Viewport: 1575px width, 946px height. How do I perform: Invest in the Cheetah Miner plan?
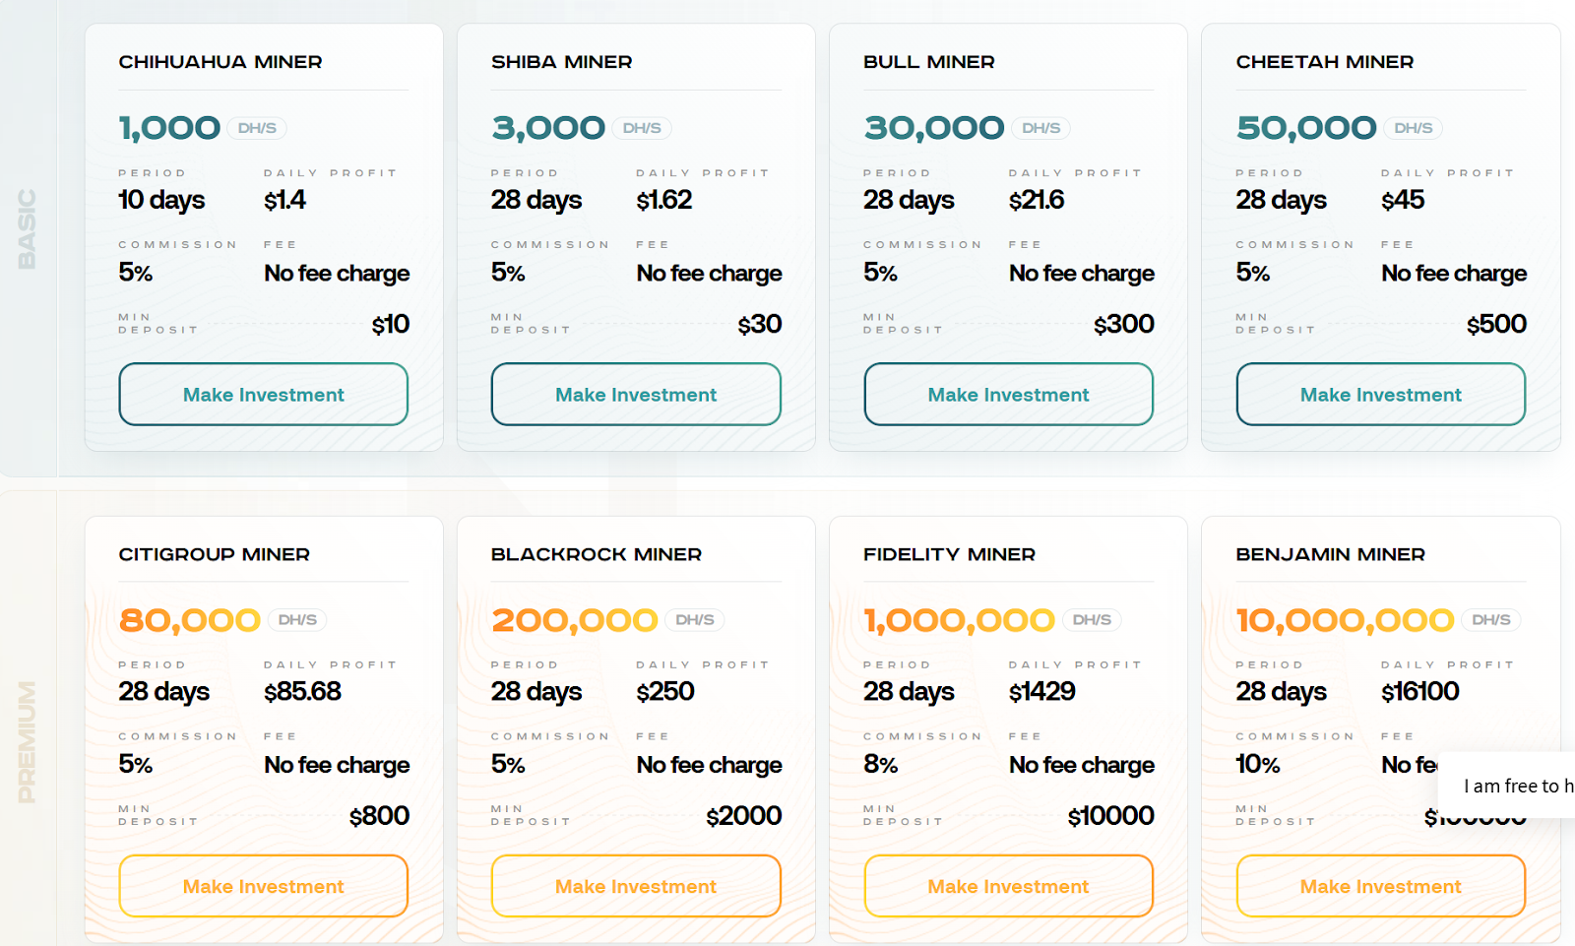tap(1380, 395)
